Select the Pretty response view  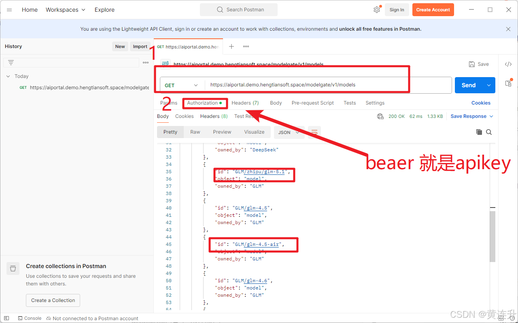(x=170, y=132)
